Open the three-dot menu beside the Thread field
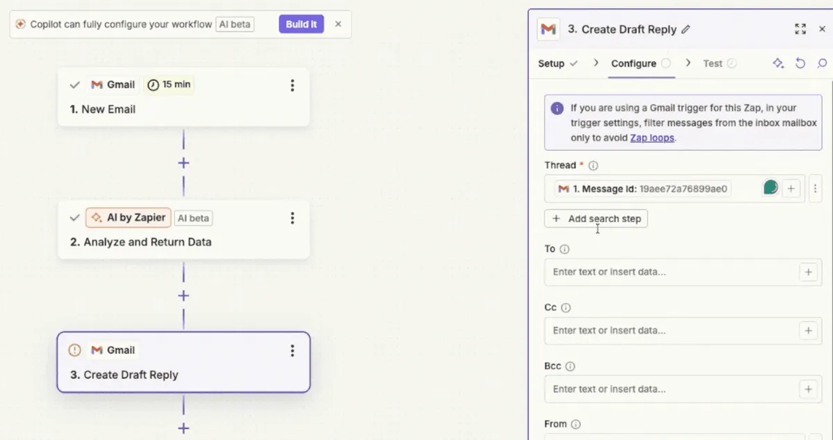The image size is (833, 440). pyautogui.click(x=816, y=188)
